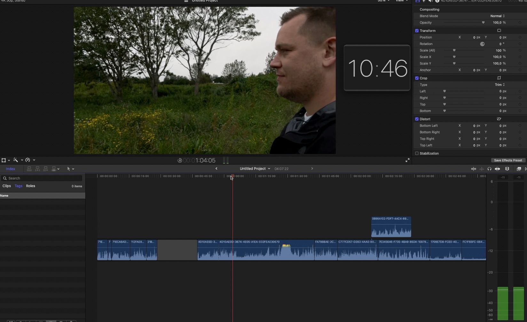The height and width of the screenshot is (322, 527).
Task: Change the clip appearance in the timeline
Action: [507, 169]
